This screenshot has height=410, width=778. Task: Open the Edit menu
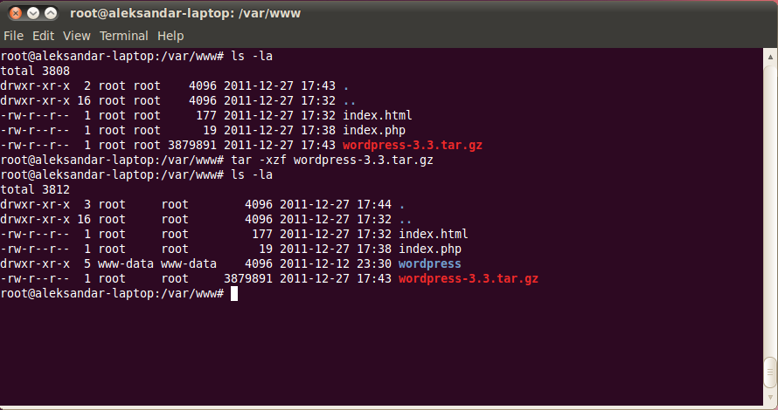coord(43,36)
